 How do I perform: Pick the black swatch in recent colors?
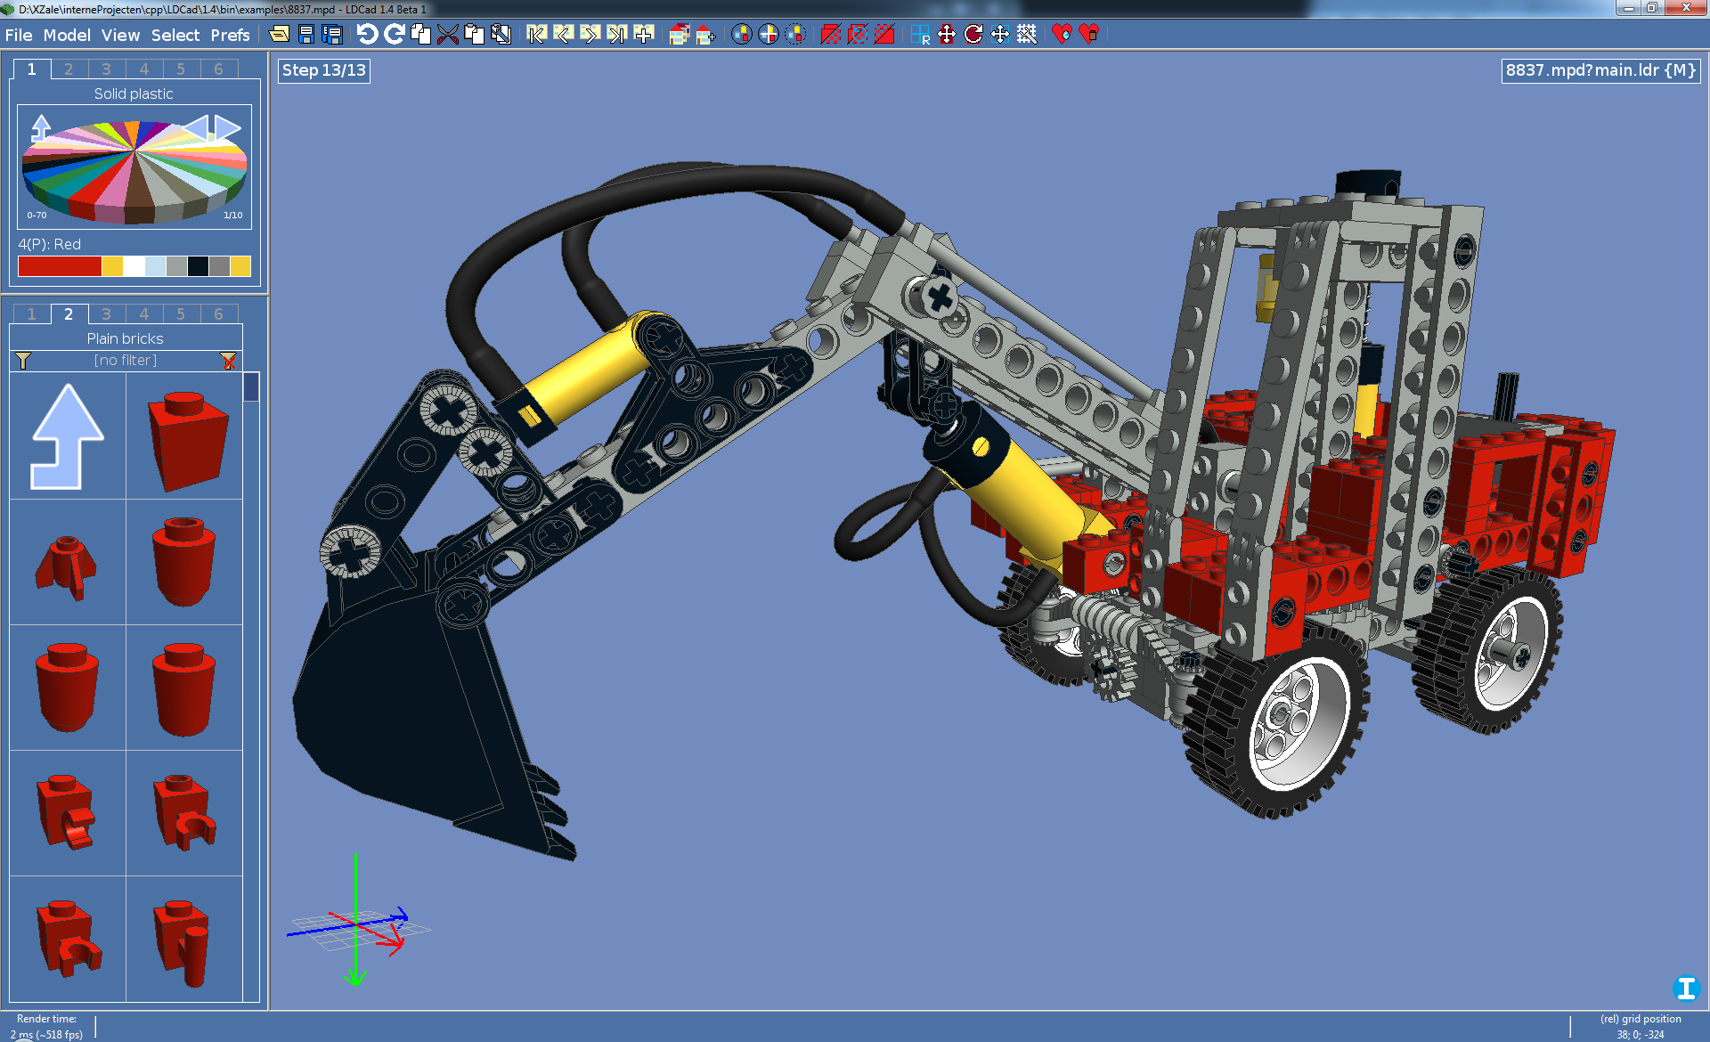tap(198, 266)
